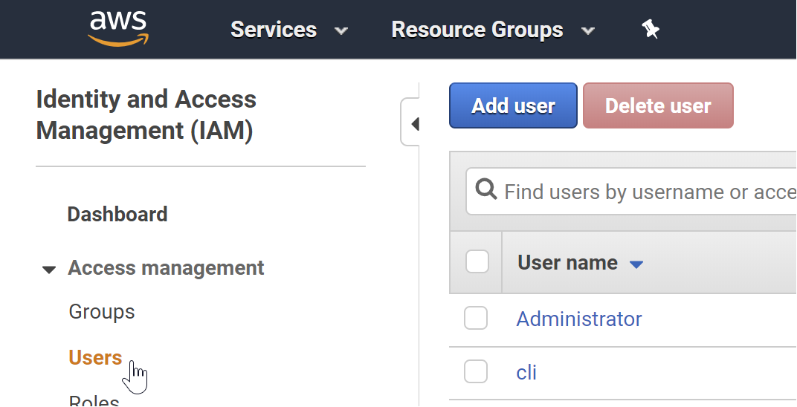
Task: Click the magnifier icon in the search box
Action: point(486,191)
